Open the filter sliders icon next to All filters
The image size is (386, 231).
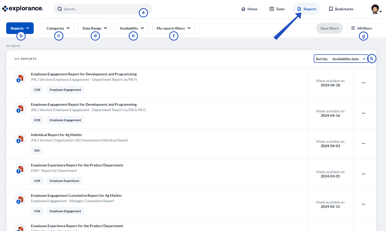(353, 28)
